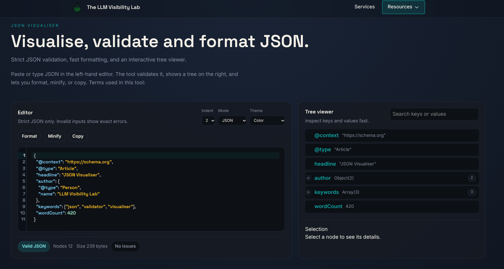504x269 pixels.
Task: Click the expand chevron on the keywords row
Action: [308, 192]
